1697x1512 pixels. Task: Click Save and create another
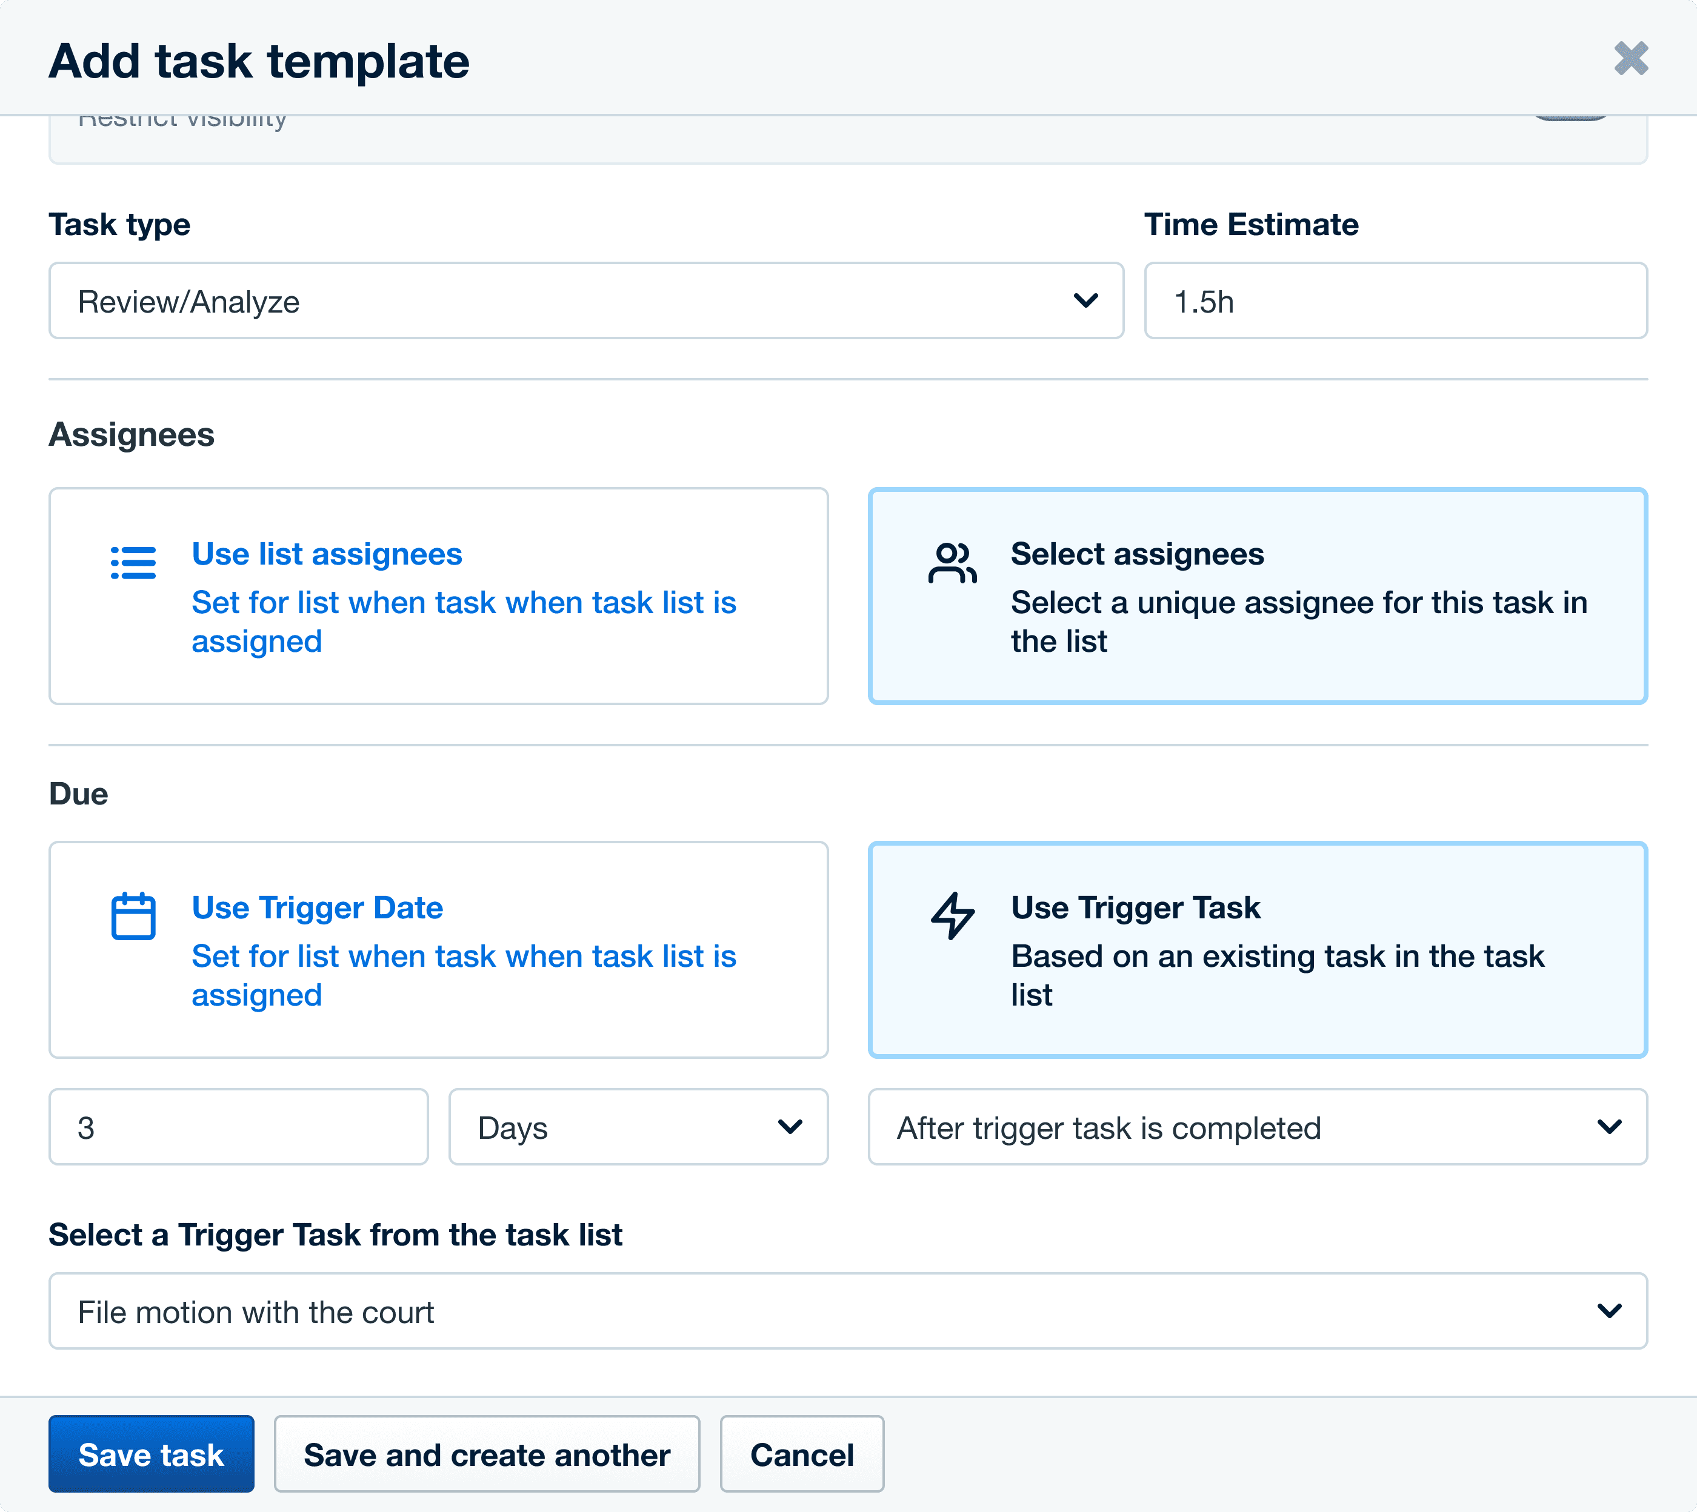[486, 1454]
